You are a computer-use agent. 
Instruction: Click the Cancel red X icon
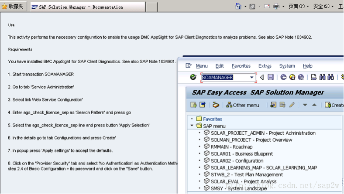[301, 77]
